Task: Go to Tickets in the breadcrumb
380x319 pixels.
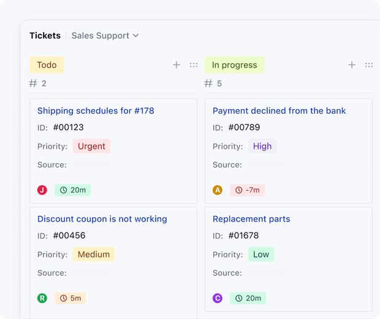Action: coord(45,36)
